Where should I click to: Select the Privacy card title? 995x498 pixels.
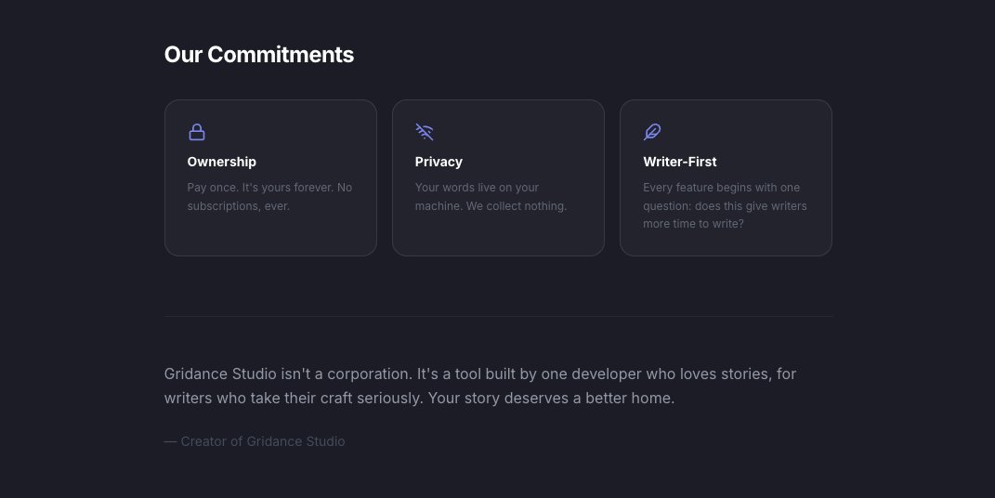pos(439,162)
